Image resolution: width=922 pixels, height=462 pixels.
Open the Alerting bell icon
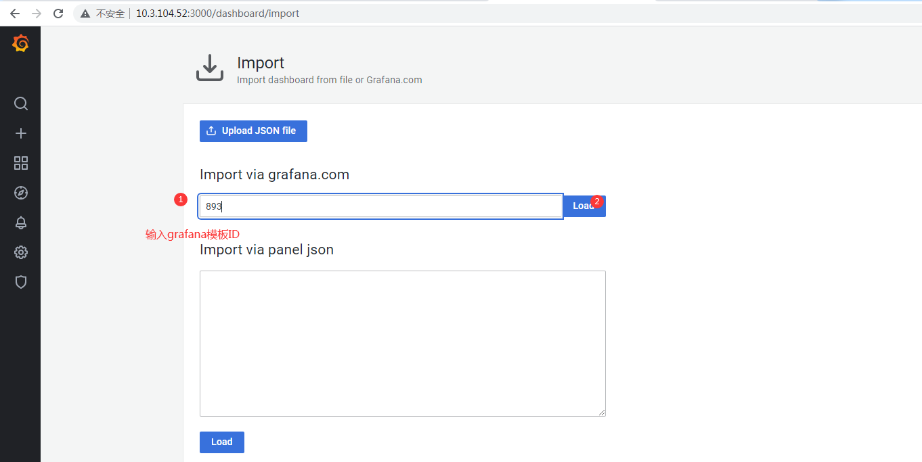21,223
